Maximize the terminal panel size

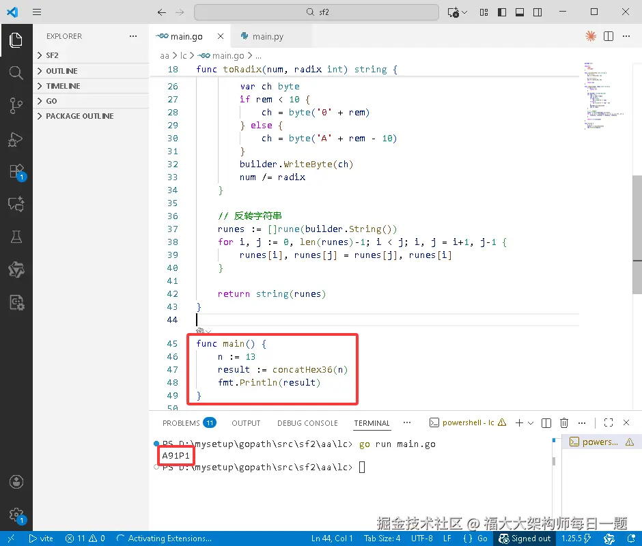click(609, 422)
